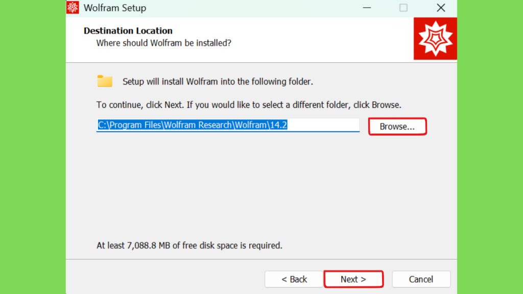The width and height of the screenshot is (523, 294).
Task: Go to previous step with < Back
Action: (294, 279)
